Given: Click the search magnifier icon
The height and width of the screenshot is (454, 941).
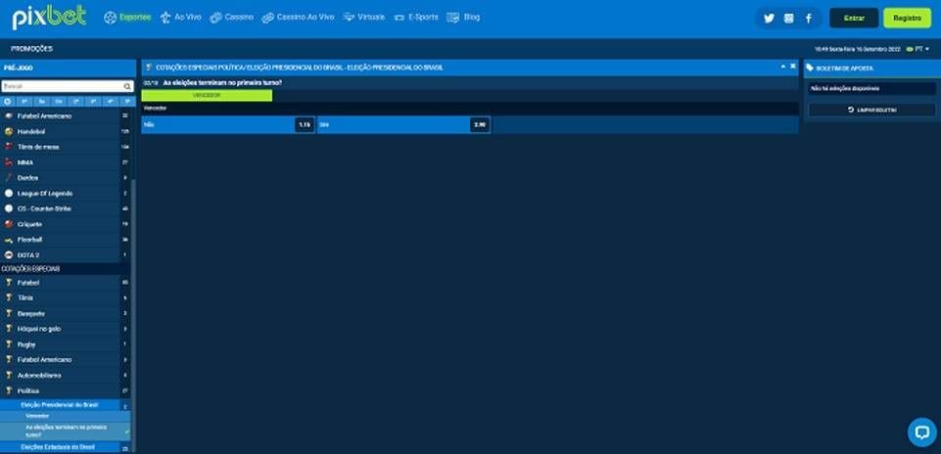Looking at the screenshot, I should tap(127, 86).
